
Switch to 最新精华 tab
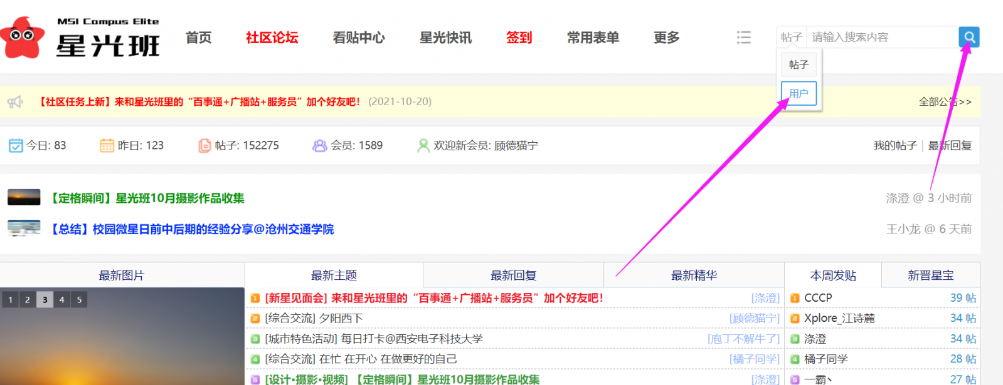coord(694,275)
